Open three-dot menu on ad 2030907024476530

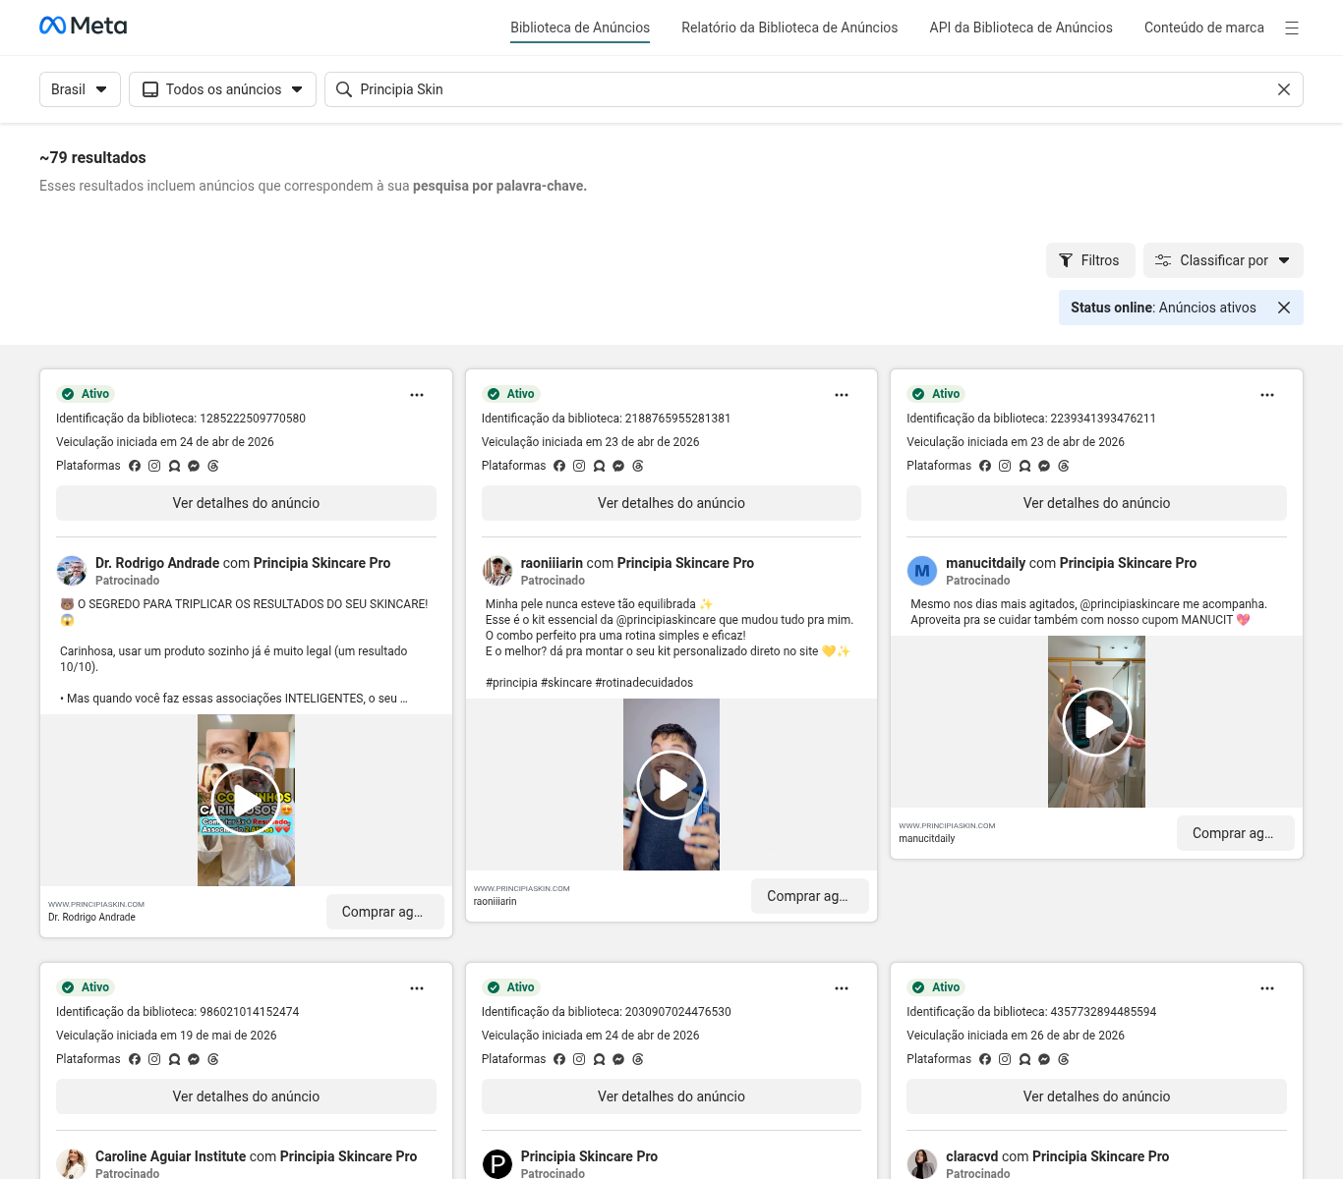tap(842, 988)
